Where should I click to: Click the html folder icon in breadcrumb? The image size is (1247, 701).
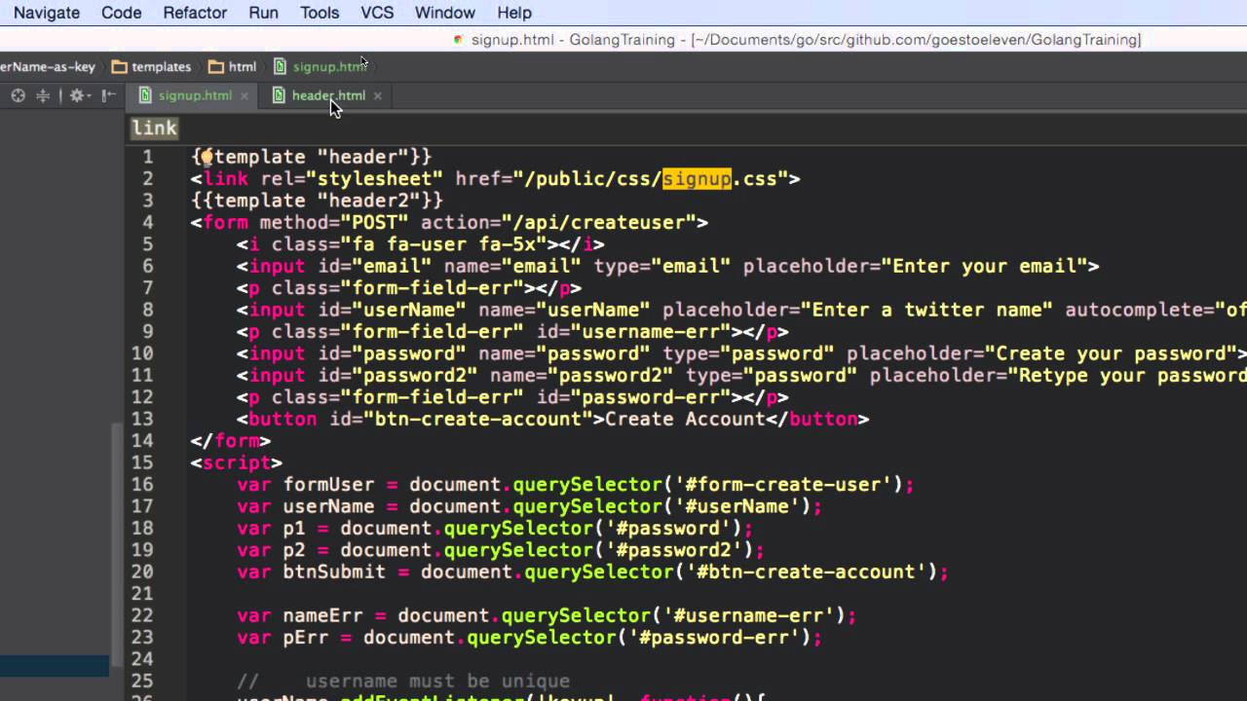[x=216, y=67]
